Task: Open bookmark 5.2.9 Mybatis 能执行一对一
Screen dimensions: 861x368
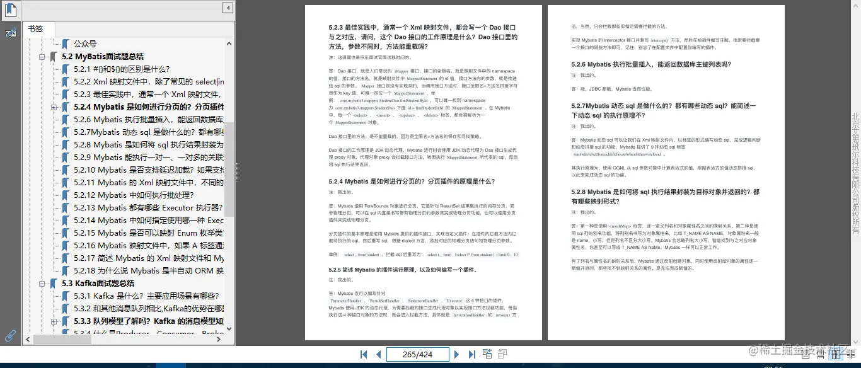Action: (x=149, y=158)
